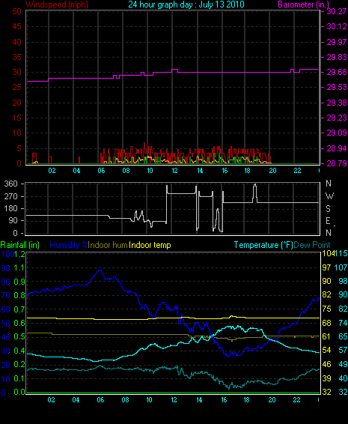
Task: Select green rainfall value 0.2
Action: click(x=19, y=365)
